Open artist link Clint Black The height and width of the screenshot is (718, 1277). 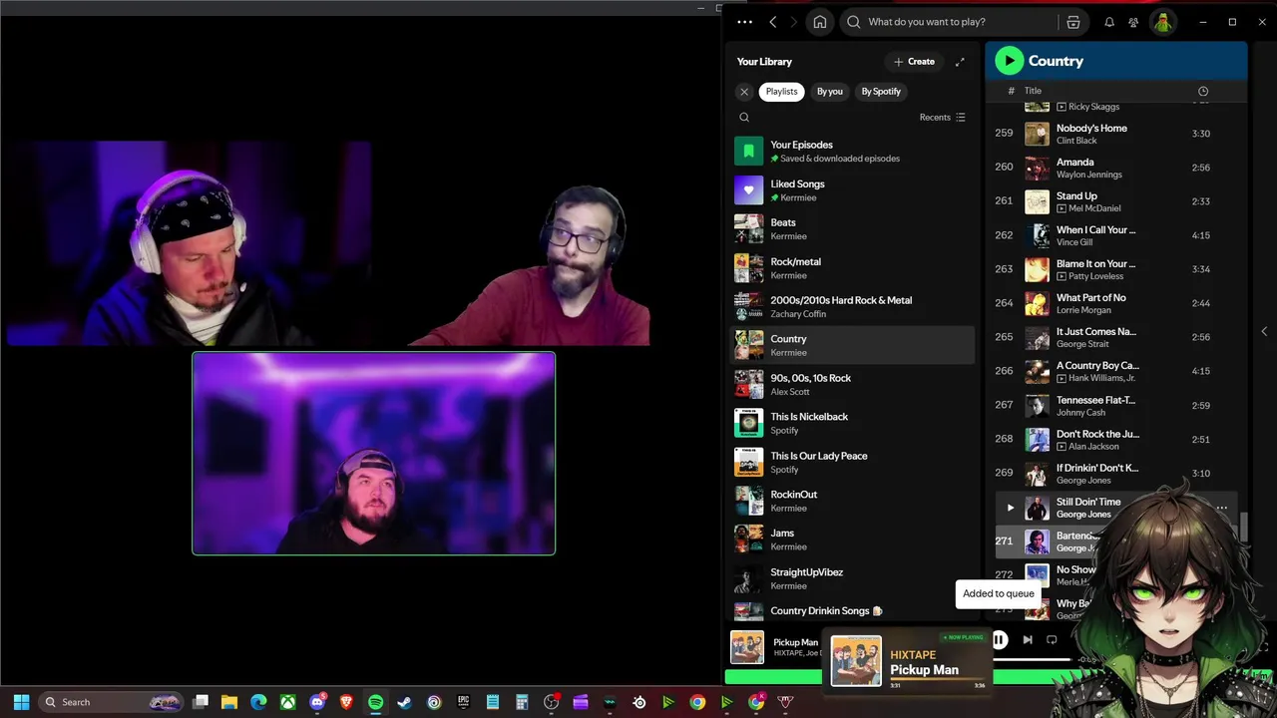point(1077,141)
